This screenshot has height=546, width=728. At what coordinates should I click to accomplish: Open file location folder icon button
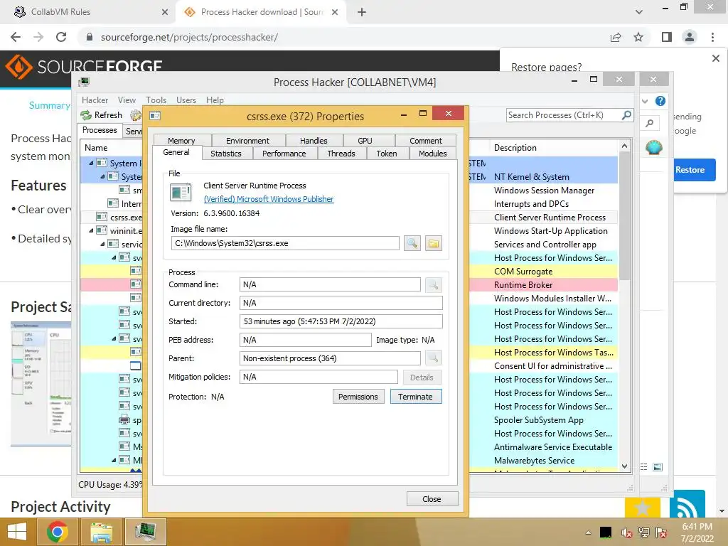point(433,243)
